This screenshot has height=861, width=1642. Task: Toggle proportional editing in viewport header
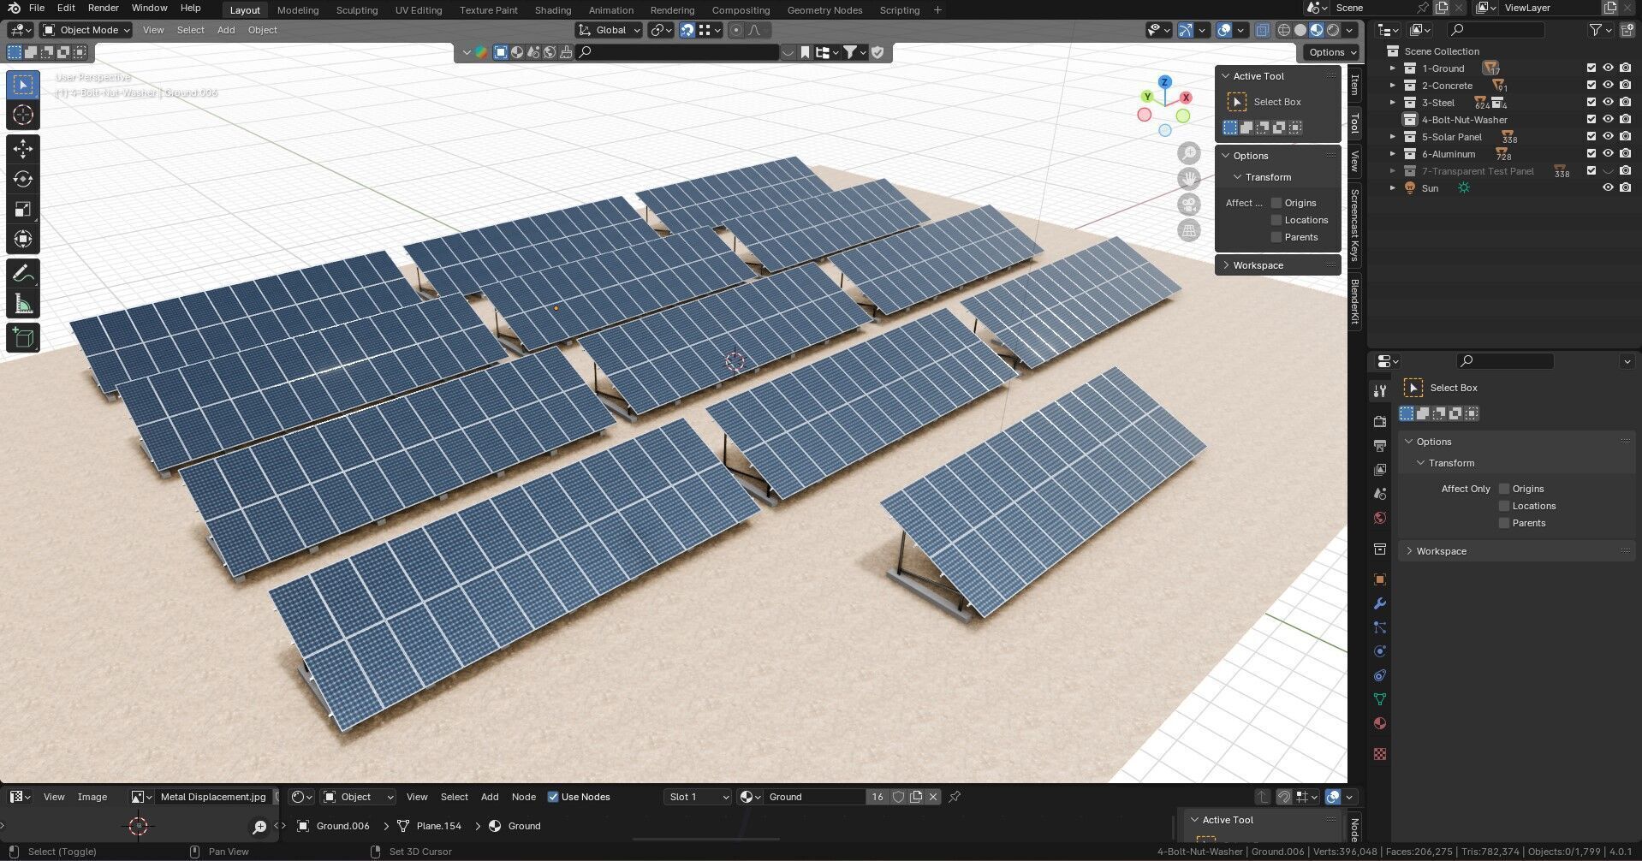[735, 30]
